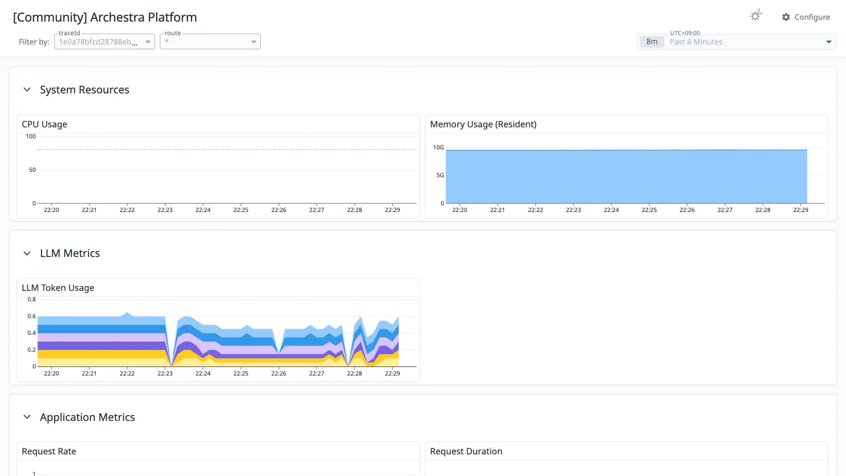
Task: Click the LLM Metrics heading
Action: coord(70,253)
